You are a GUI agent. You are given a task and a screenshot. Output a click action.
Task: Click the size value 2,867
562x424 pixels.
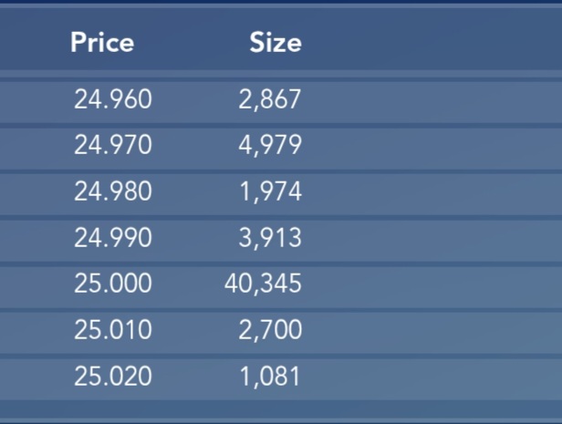[270, 99]
